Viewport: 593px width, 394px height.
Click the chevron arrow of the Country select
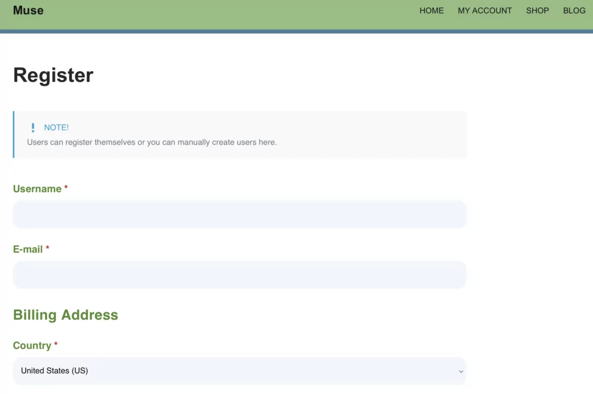(x=460, y=371)
